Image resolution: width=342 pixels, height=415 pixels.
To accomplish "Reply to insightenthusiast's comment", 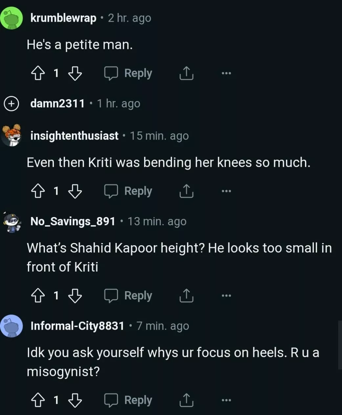I will (x=128, y=191).
